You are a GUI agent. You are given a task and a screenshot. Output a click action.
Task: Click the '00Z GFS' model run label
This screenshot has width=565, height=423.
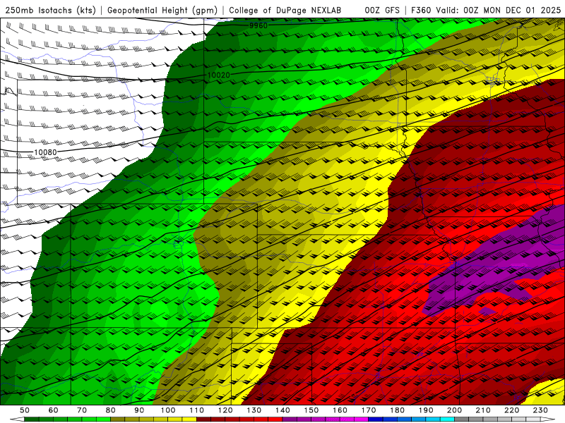(382, 10)
